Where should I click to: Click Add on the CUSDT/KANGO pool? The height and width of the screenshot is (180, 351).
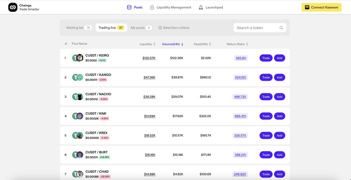coord(279,77)
